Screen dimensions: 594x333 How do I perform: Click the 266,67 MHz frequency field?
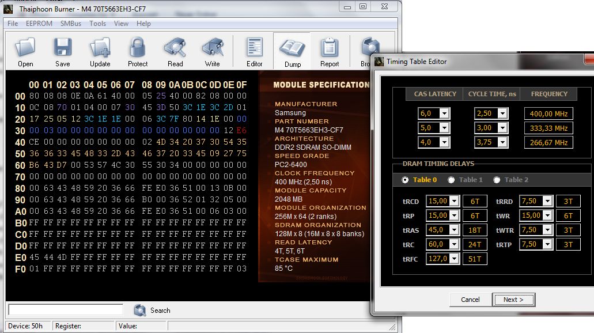tap(548, 142)
